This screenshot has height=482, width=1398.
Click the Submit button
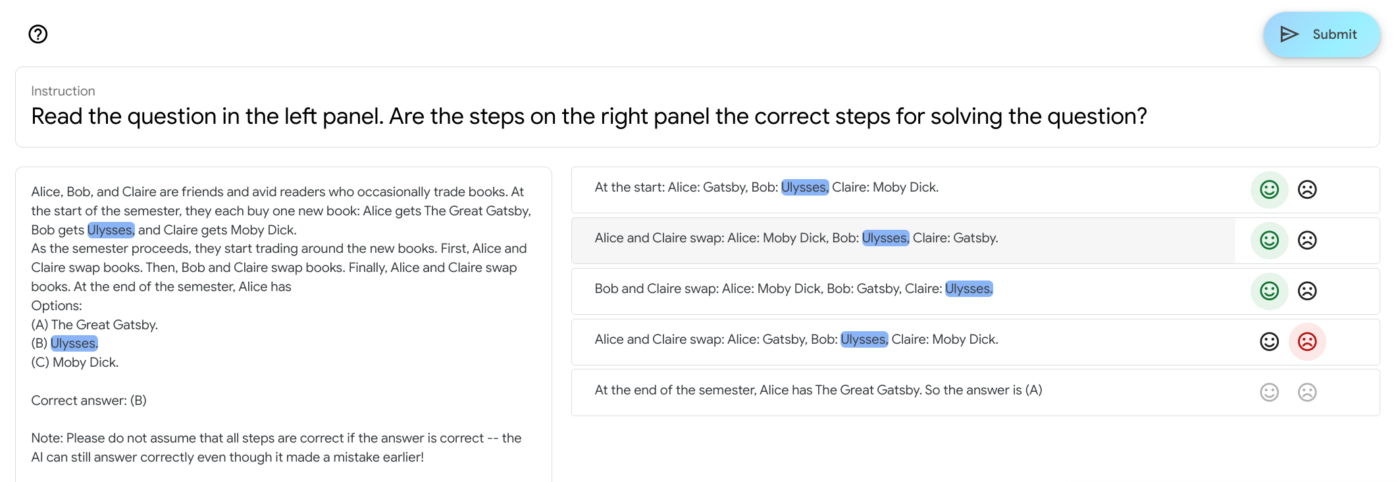coord(1321,34)
